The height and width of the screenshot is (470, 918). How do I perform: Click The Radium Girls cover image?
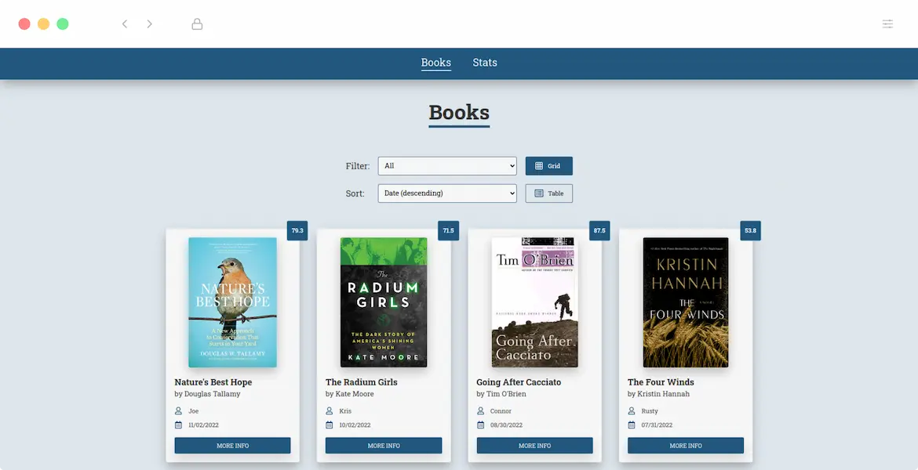pyautogui.click(x=384, y=302)
